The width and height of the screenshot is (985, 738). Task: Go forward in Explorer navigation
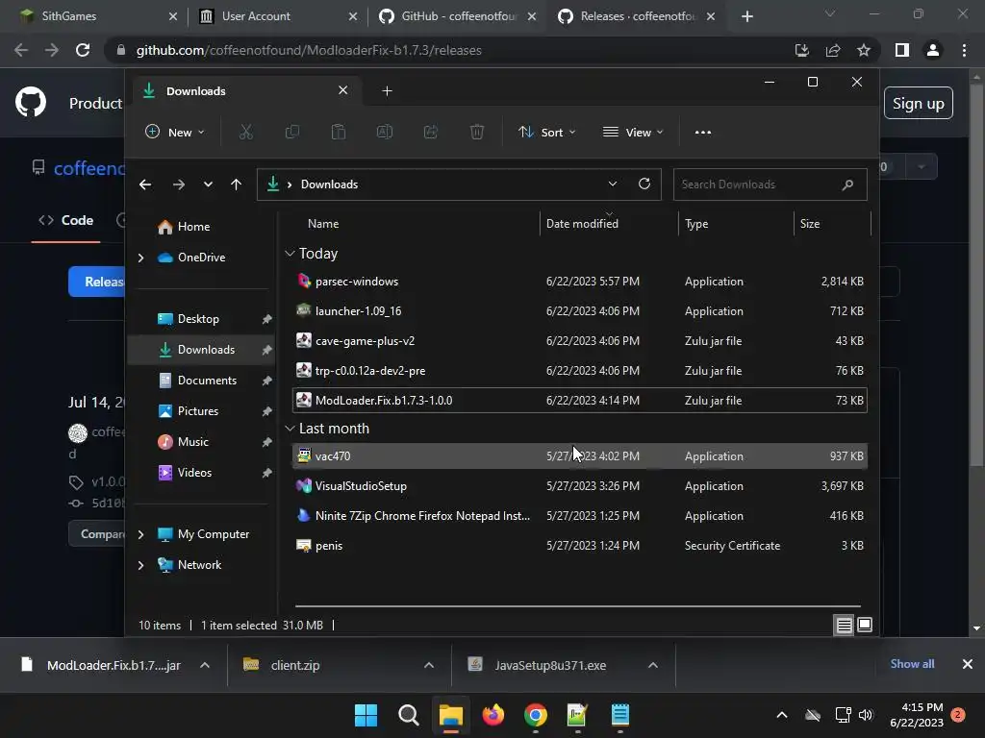[x=178, y=184]
